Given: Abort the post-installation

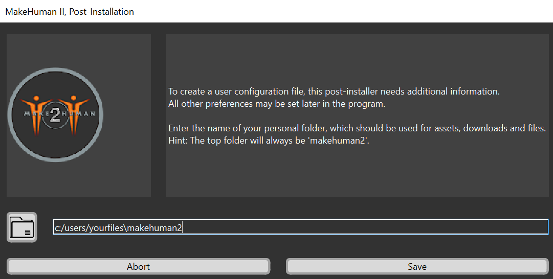Looking at the screenshot, I should tap(138, 266).
